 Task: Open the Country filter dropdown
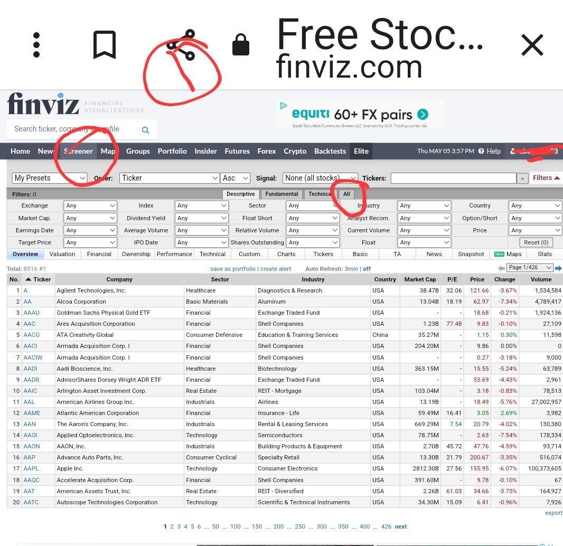click(x=535, y=205)
